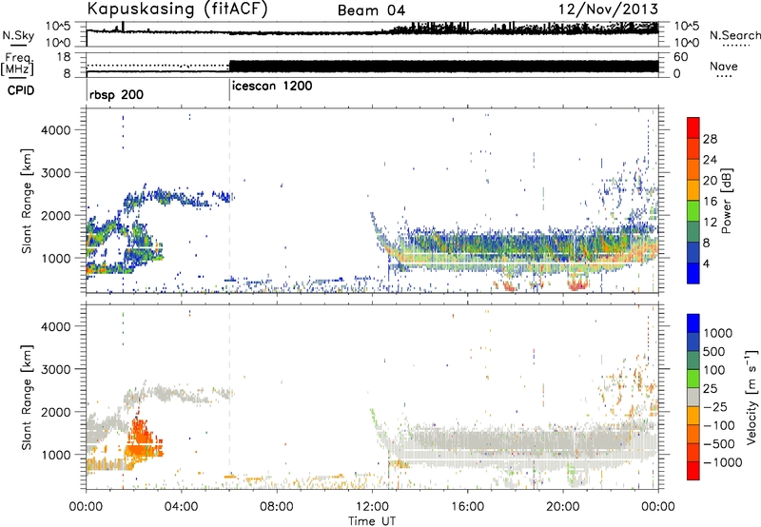
Task: Pick the -1000 to -500 velocity swatch
Action: click(693, 452)
